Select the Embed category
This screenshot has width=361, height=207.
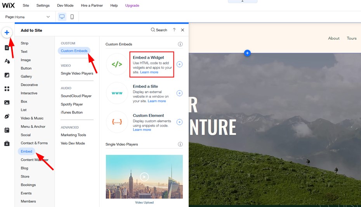click(26, 151)
